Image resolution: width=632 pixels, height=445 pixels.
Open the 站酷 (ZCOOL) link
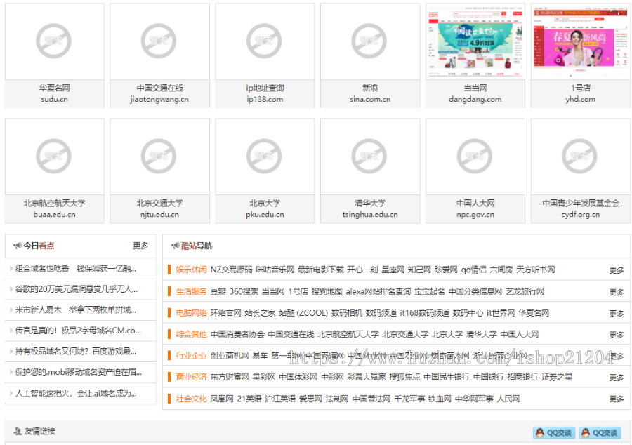(303, 312)
